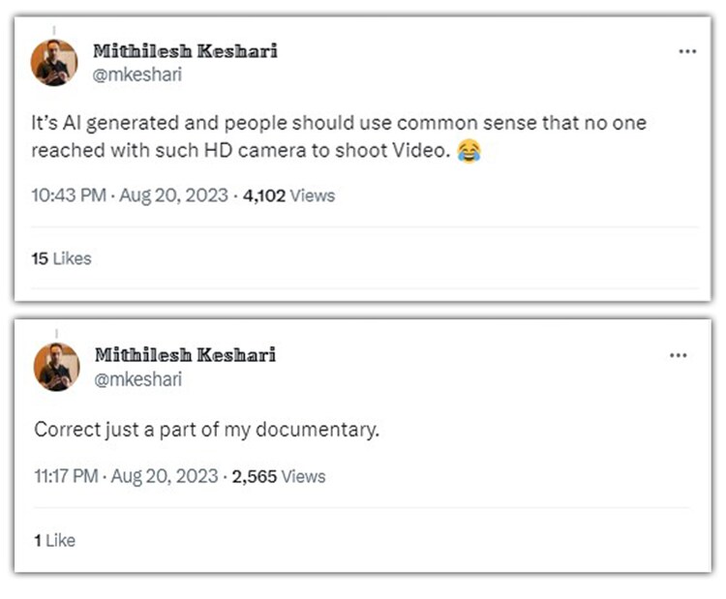Click the profile avatar on the first tweet
Viewport: 726px width, 599px height.
[x=55, y=63]
